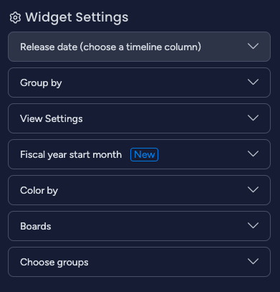Click the Choose groups chevron icon

(x=253, y=261)
